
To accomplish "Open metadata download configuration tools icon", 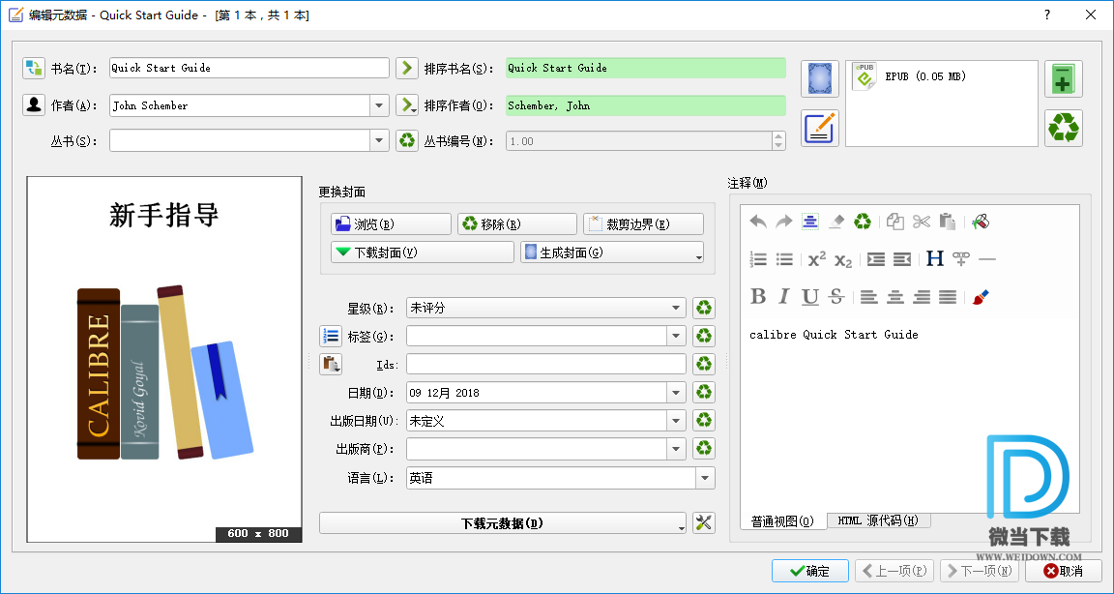I will pyautogui.click(x=703, y=523).
